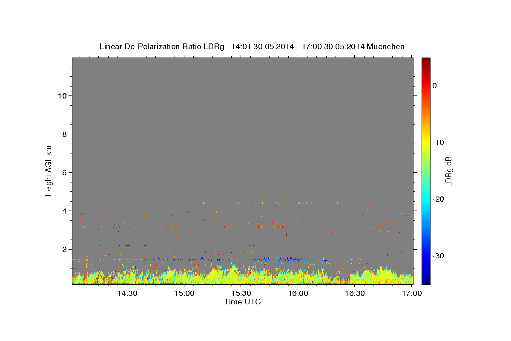Click the height tick label 6

point(64,173)
